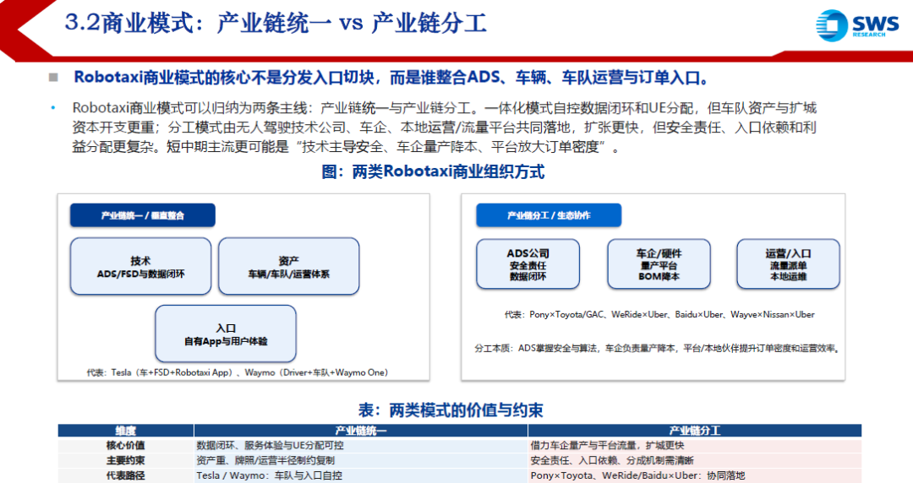This screenshot has height=483, width=913.
Task: Click the "产业链统一 / 垂直整合" header label
Action: click(143, 215)
